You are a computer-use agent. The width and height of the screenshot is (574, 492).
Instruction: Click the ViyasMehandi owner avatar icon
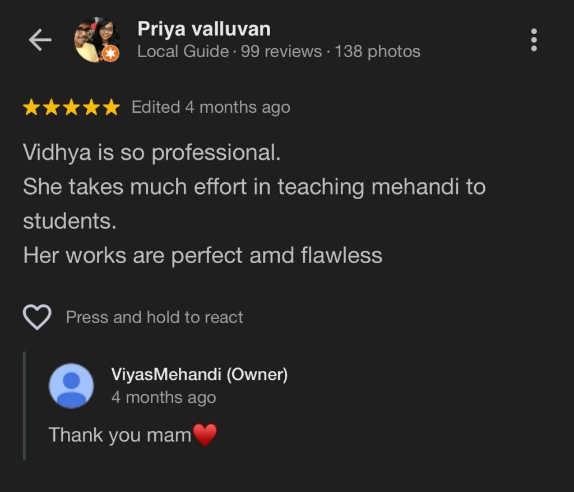point(71,385)
